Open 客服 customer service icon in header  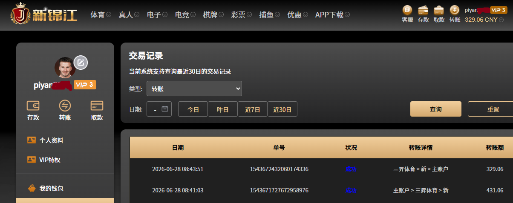(408, 10)
